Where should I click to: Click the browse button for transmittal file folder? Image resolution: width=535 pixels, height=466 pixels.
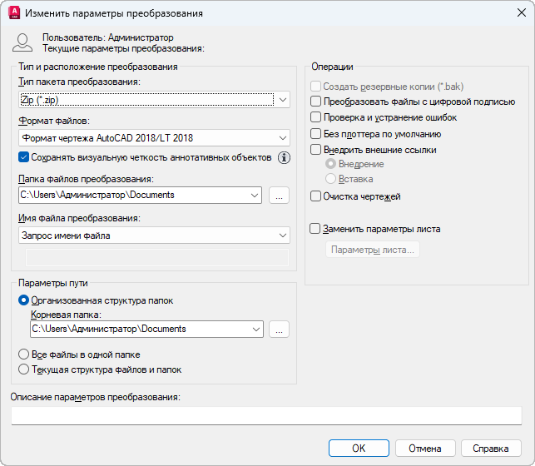[x=279, y=196]
